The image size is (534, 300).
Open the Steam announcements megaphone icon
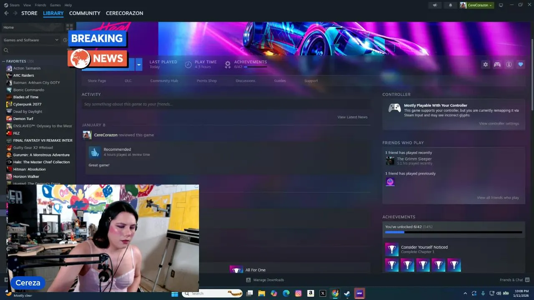[435, 5]
